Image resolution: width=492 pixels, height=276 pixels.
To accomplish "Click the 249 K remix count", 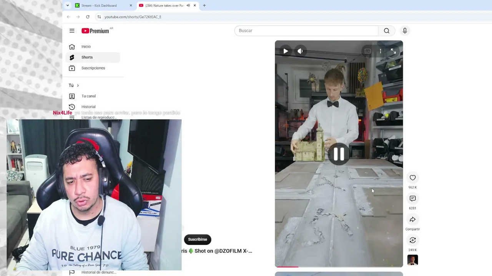I will 412,250.
